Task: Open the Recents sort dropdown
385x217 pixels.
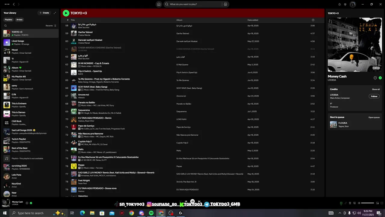Action: pos(51,26)
